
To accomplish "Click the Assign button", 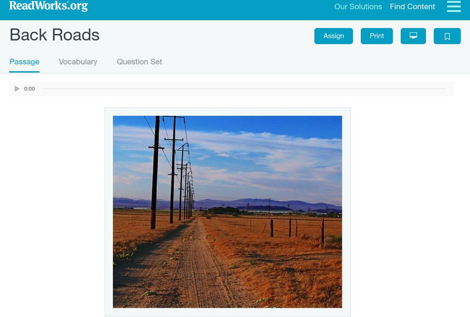I will (x=333, y=36).
